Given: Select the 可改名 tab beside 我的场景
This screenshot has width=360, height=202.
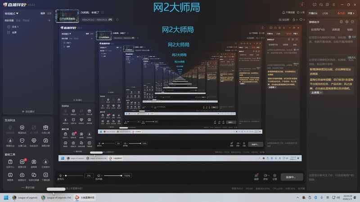Looking at the screenshot, I should (26, 21).
